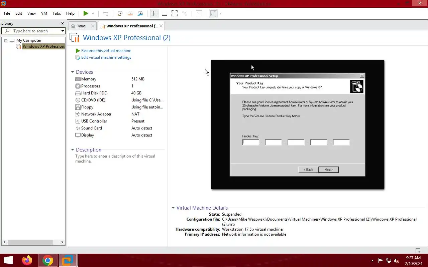The height and width of the screenshot is (267, 428).
Task: Collapse the Description section
Action: coord(72,150)
